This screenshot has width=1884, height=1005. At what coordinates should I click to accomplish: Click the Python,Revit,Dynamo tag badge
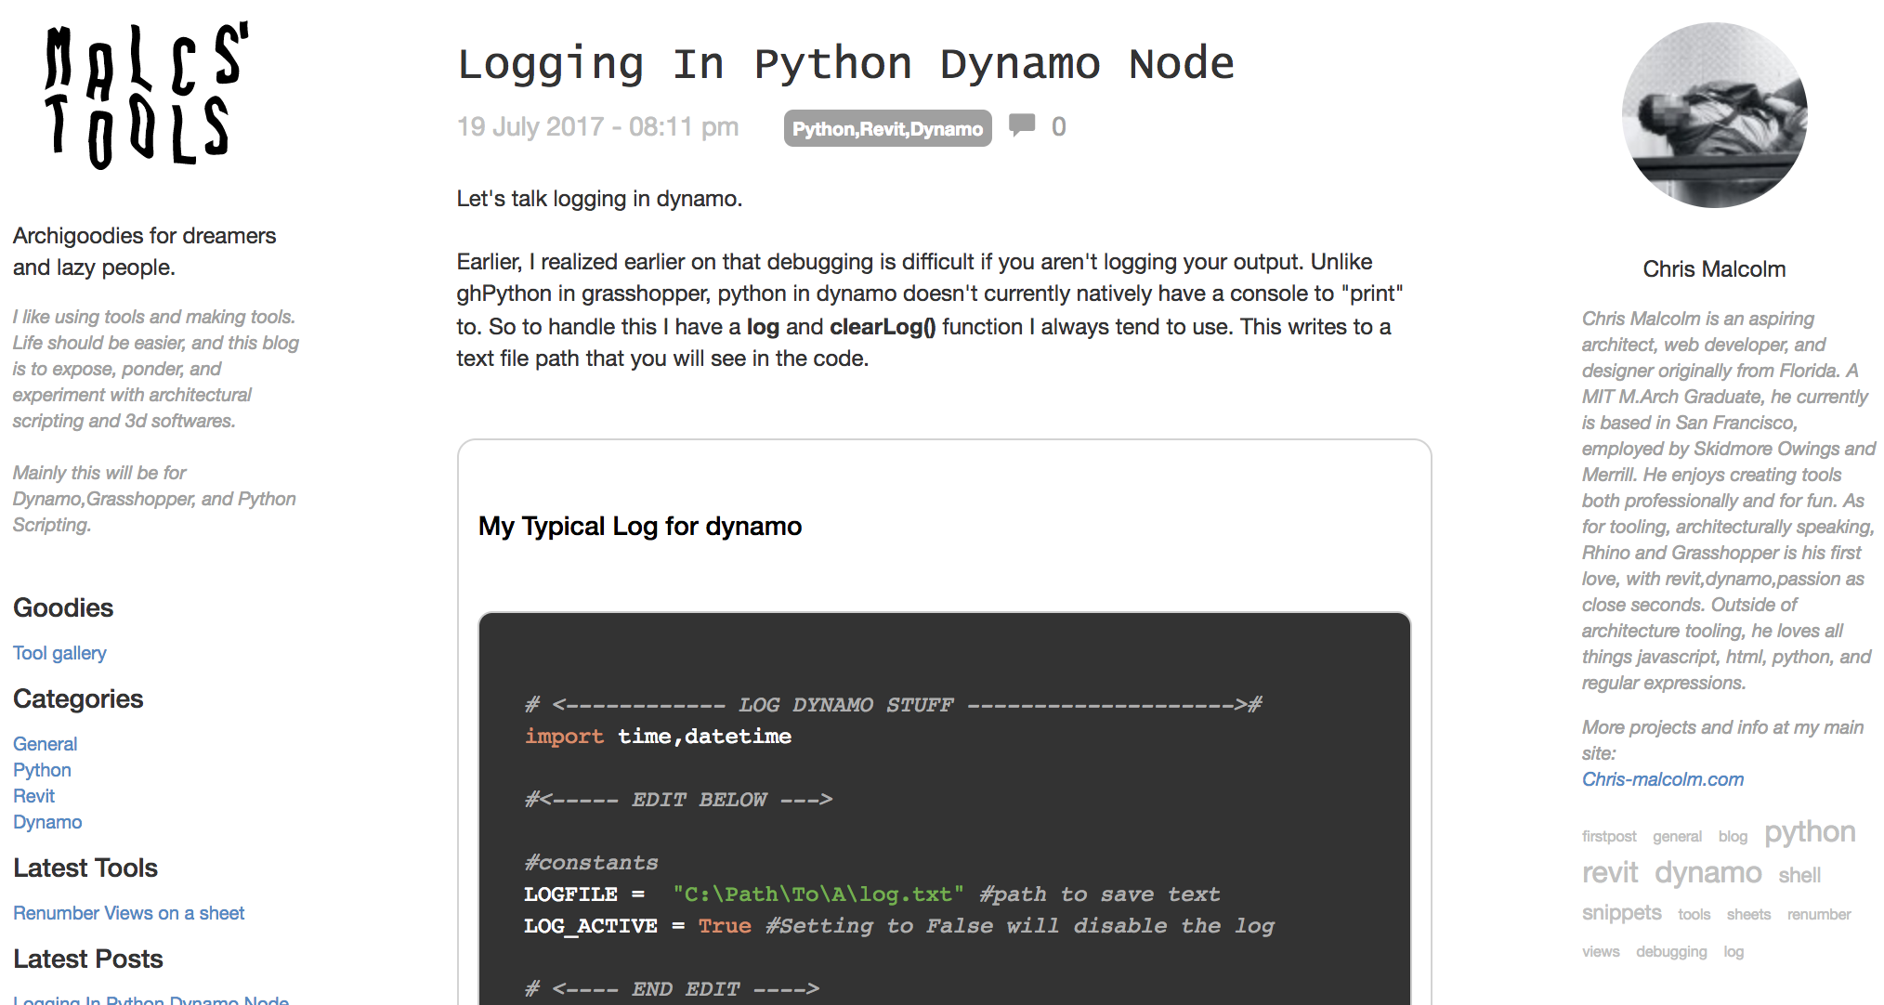click(x=887, y=128)
